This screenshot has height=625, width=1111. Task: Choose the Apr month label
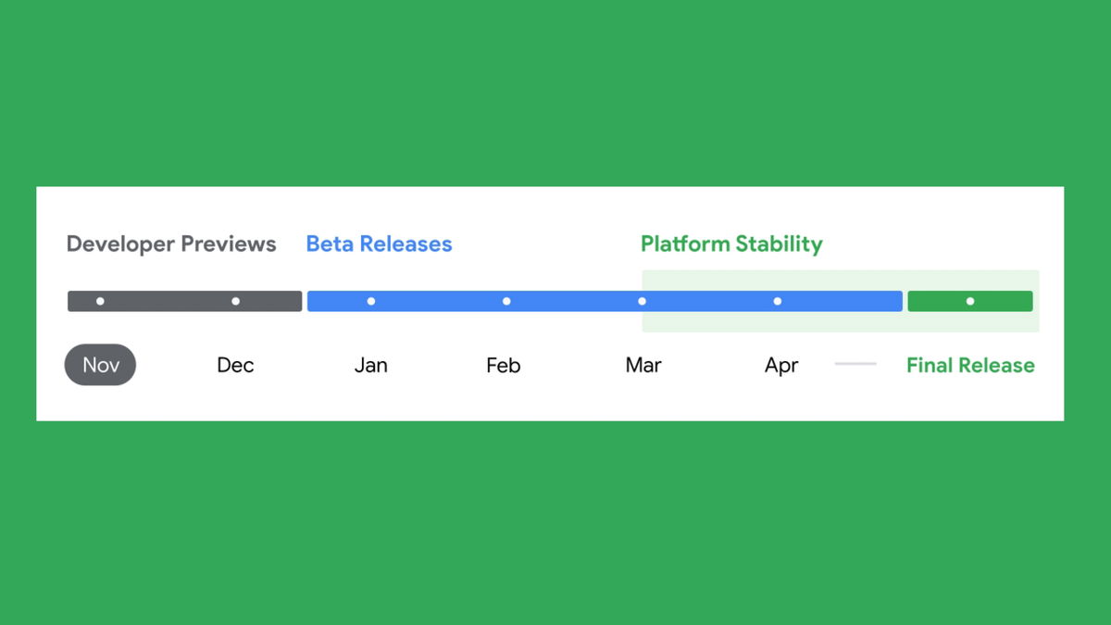[x=781, y=366]
